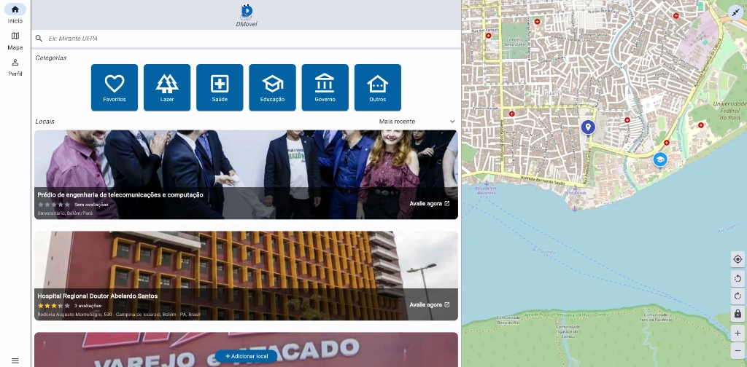Zoom in on the map with plus
The height and width of the screenshot is (367, 747).
click(x=738, y=333)
